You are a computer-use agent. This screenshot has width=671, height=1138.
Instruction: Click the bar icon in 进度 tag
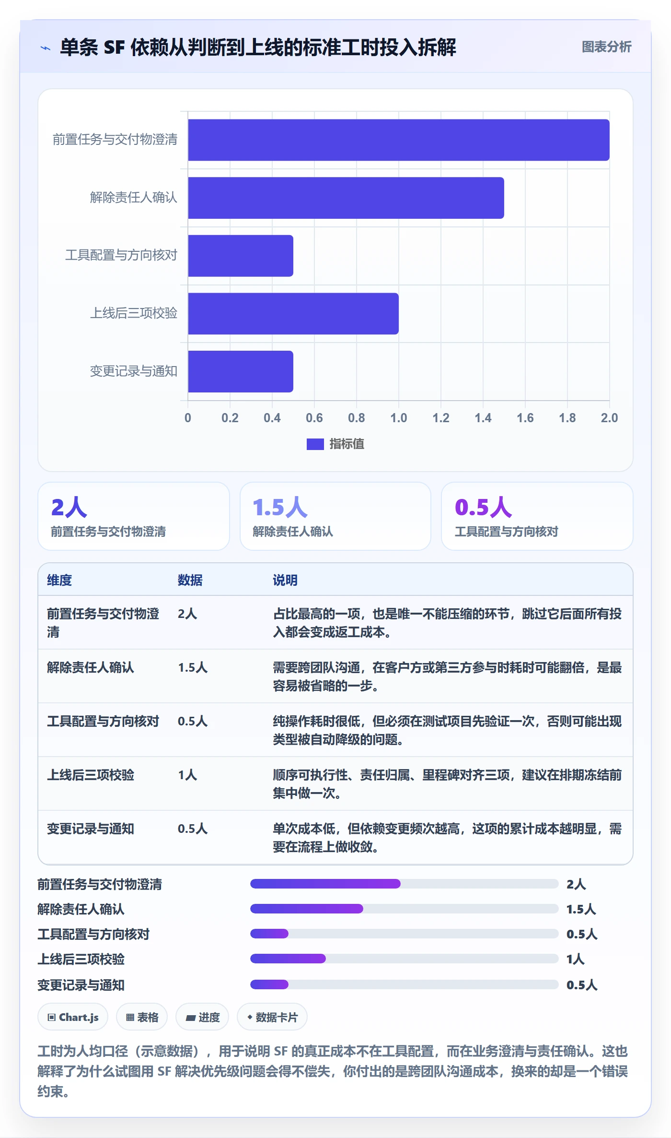(x=190, y=1018)
